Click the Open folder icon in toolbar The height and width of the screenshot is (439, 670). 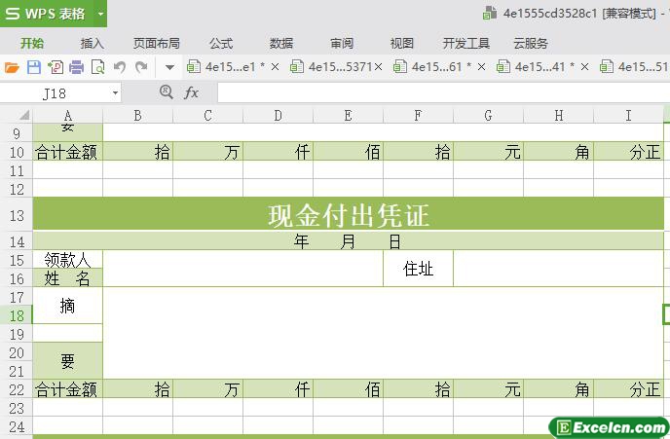tap(12, 67)
